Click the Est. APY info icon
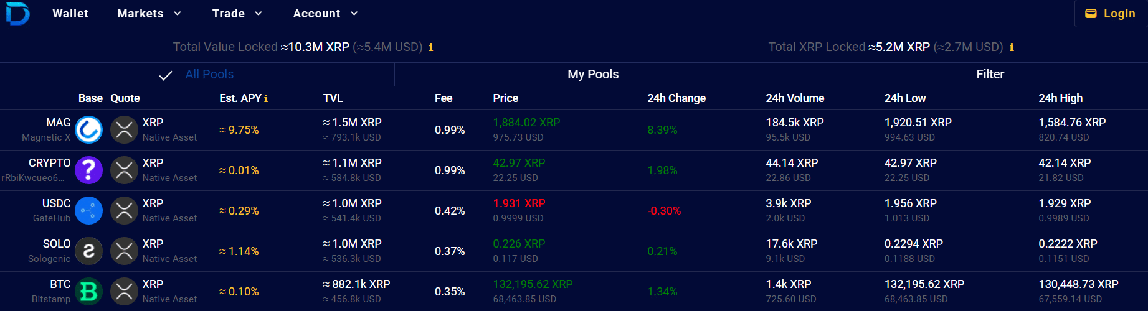Screen dimensions: 1148x311 (x=266, y=98)
